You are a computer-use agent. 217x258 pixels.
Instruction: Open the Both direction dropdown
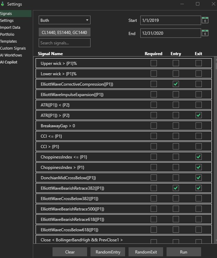coord(65,20)
